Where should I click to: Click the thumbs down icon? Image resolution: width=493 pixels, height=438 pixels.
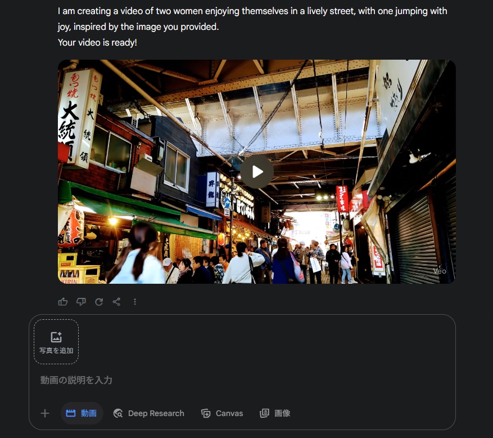(x=81, y=302)
